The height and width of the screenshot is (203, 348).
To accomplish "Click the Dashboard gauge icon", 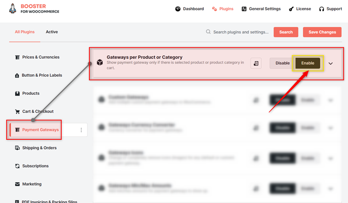I will (178, 9).
